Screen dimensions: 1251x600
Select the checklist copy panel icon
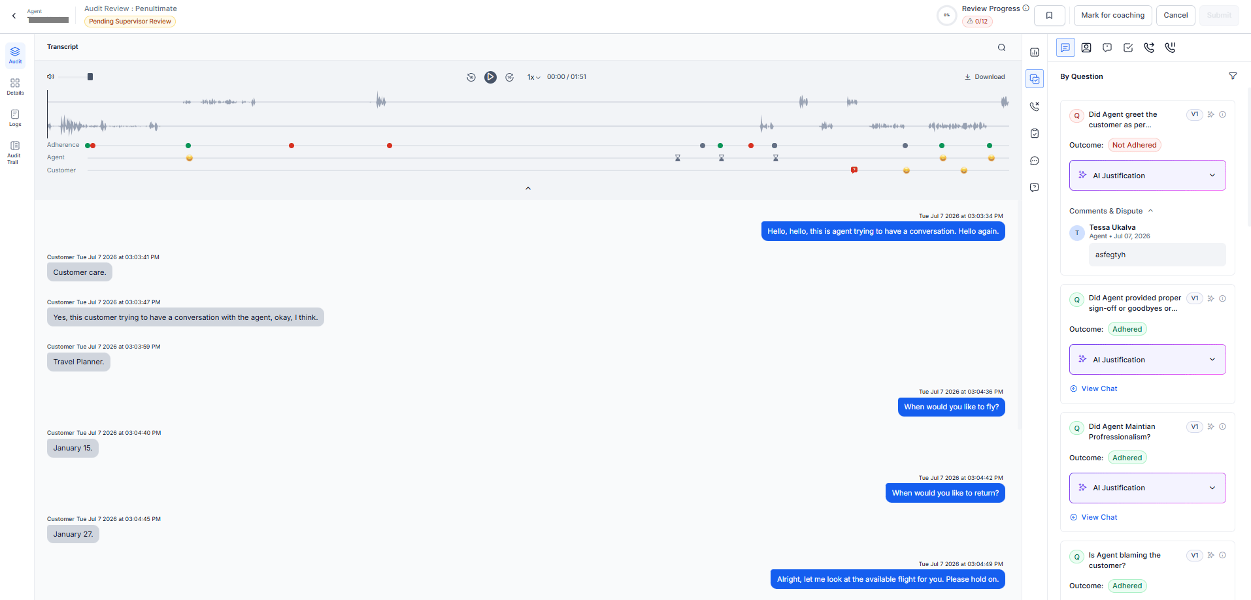(x=1035, y=79)
